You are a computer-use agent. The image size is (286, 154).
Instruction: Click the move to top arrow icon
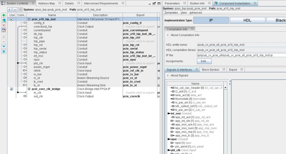tap(4, 36)
